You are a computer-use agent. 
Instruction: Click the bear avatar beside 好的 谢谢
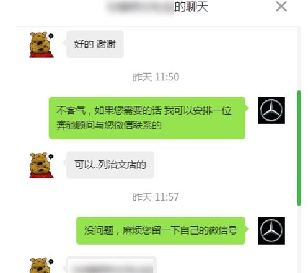pos(42,44)
